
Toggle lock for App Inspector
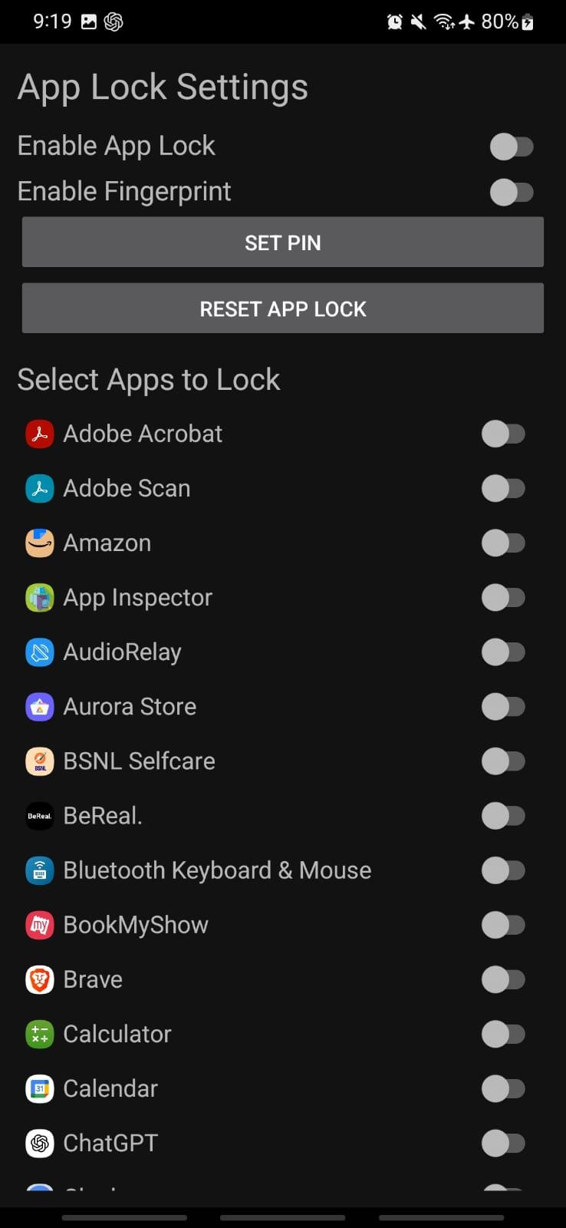[x=503, y=597]
